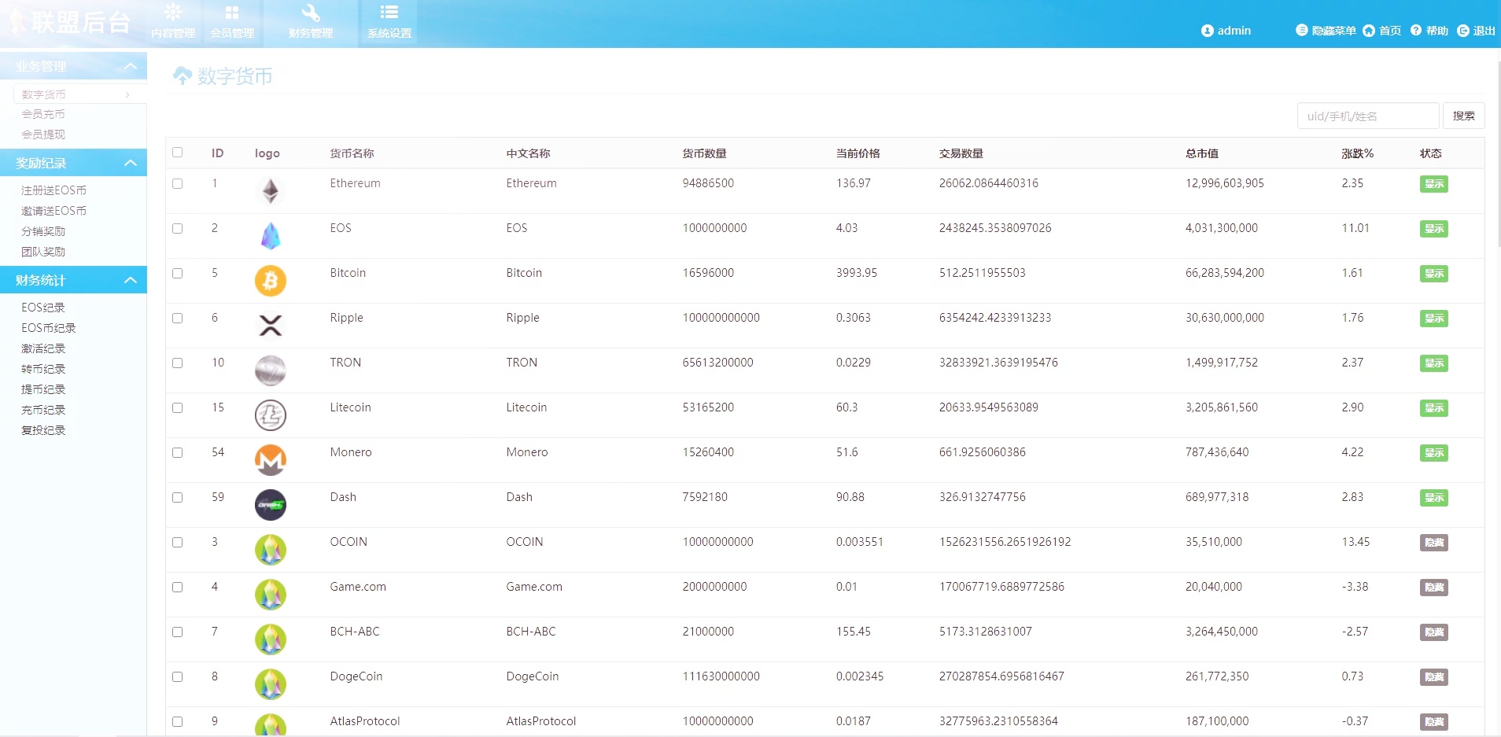Click the Bitcoin logo icon
The width and height of the screenshot is (1501, 737).
pos(271,281)
